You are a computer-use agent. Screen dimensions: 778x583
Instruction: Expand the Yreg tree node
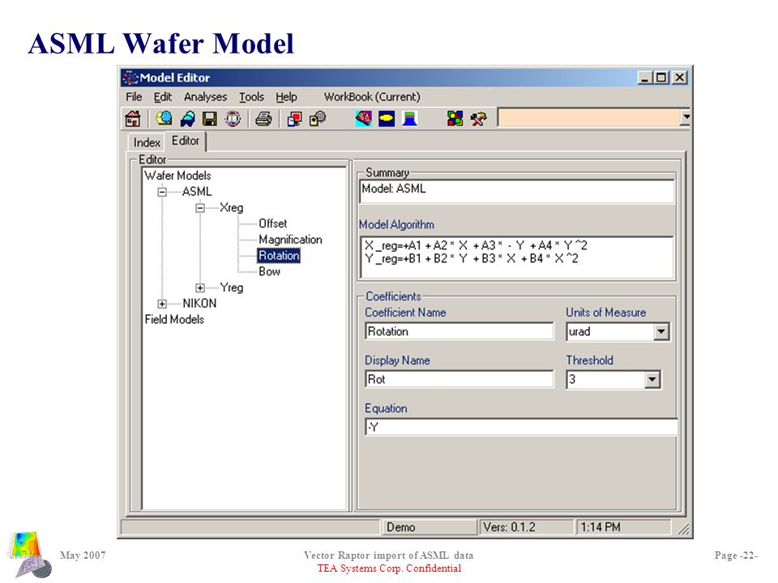click(x=200, y=288)
